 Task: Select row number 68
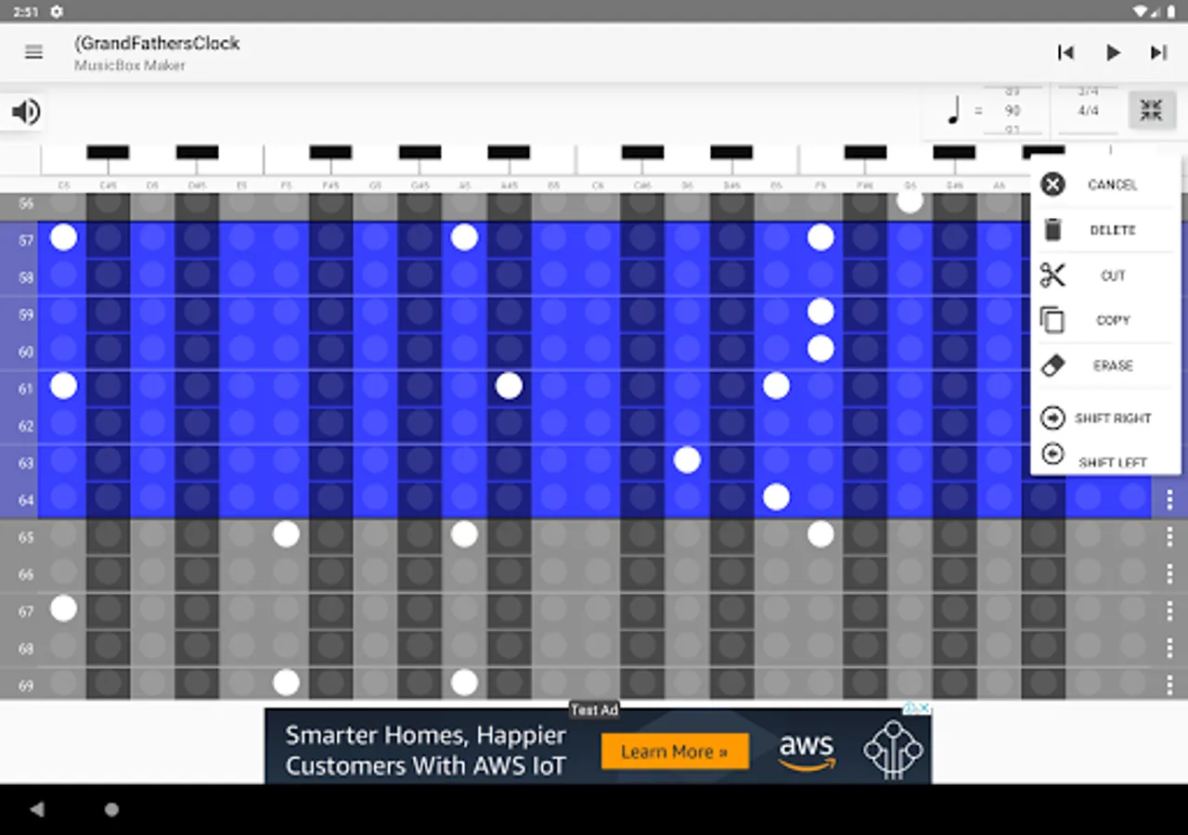click(x=26, y=649)
